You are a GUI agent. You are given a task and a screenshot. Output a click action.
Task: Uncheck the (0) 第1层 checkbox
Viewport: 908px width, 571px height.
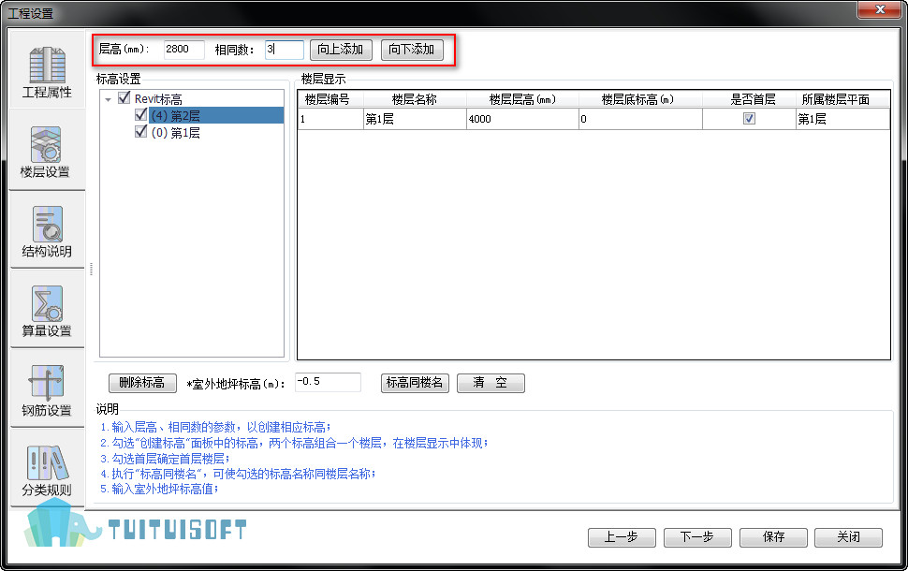[x=141, y=132]
